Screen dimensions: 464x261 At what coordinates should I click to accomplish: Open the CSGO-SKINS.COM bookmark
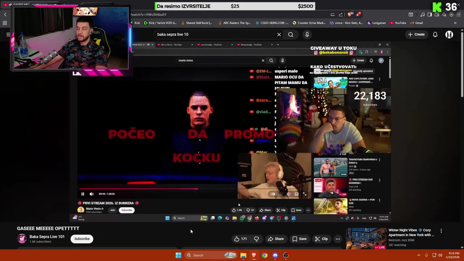[x=272, y=23]
